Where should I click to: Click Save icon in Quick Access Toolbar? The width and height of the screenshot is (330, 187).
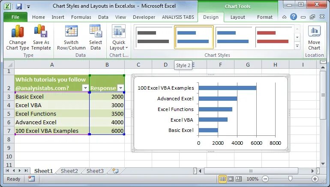tap(19, 6)
